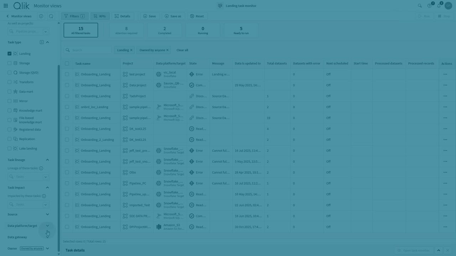Click the info icon next to Impacted by these tasks
The width and height of the screenshot is (456, 256).
44,196
